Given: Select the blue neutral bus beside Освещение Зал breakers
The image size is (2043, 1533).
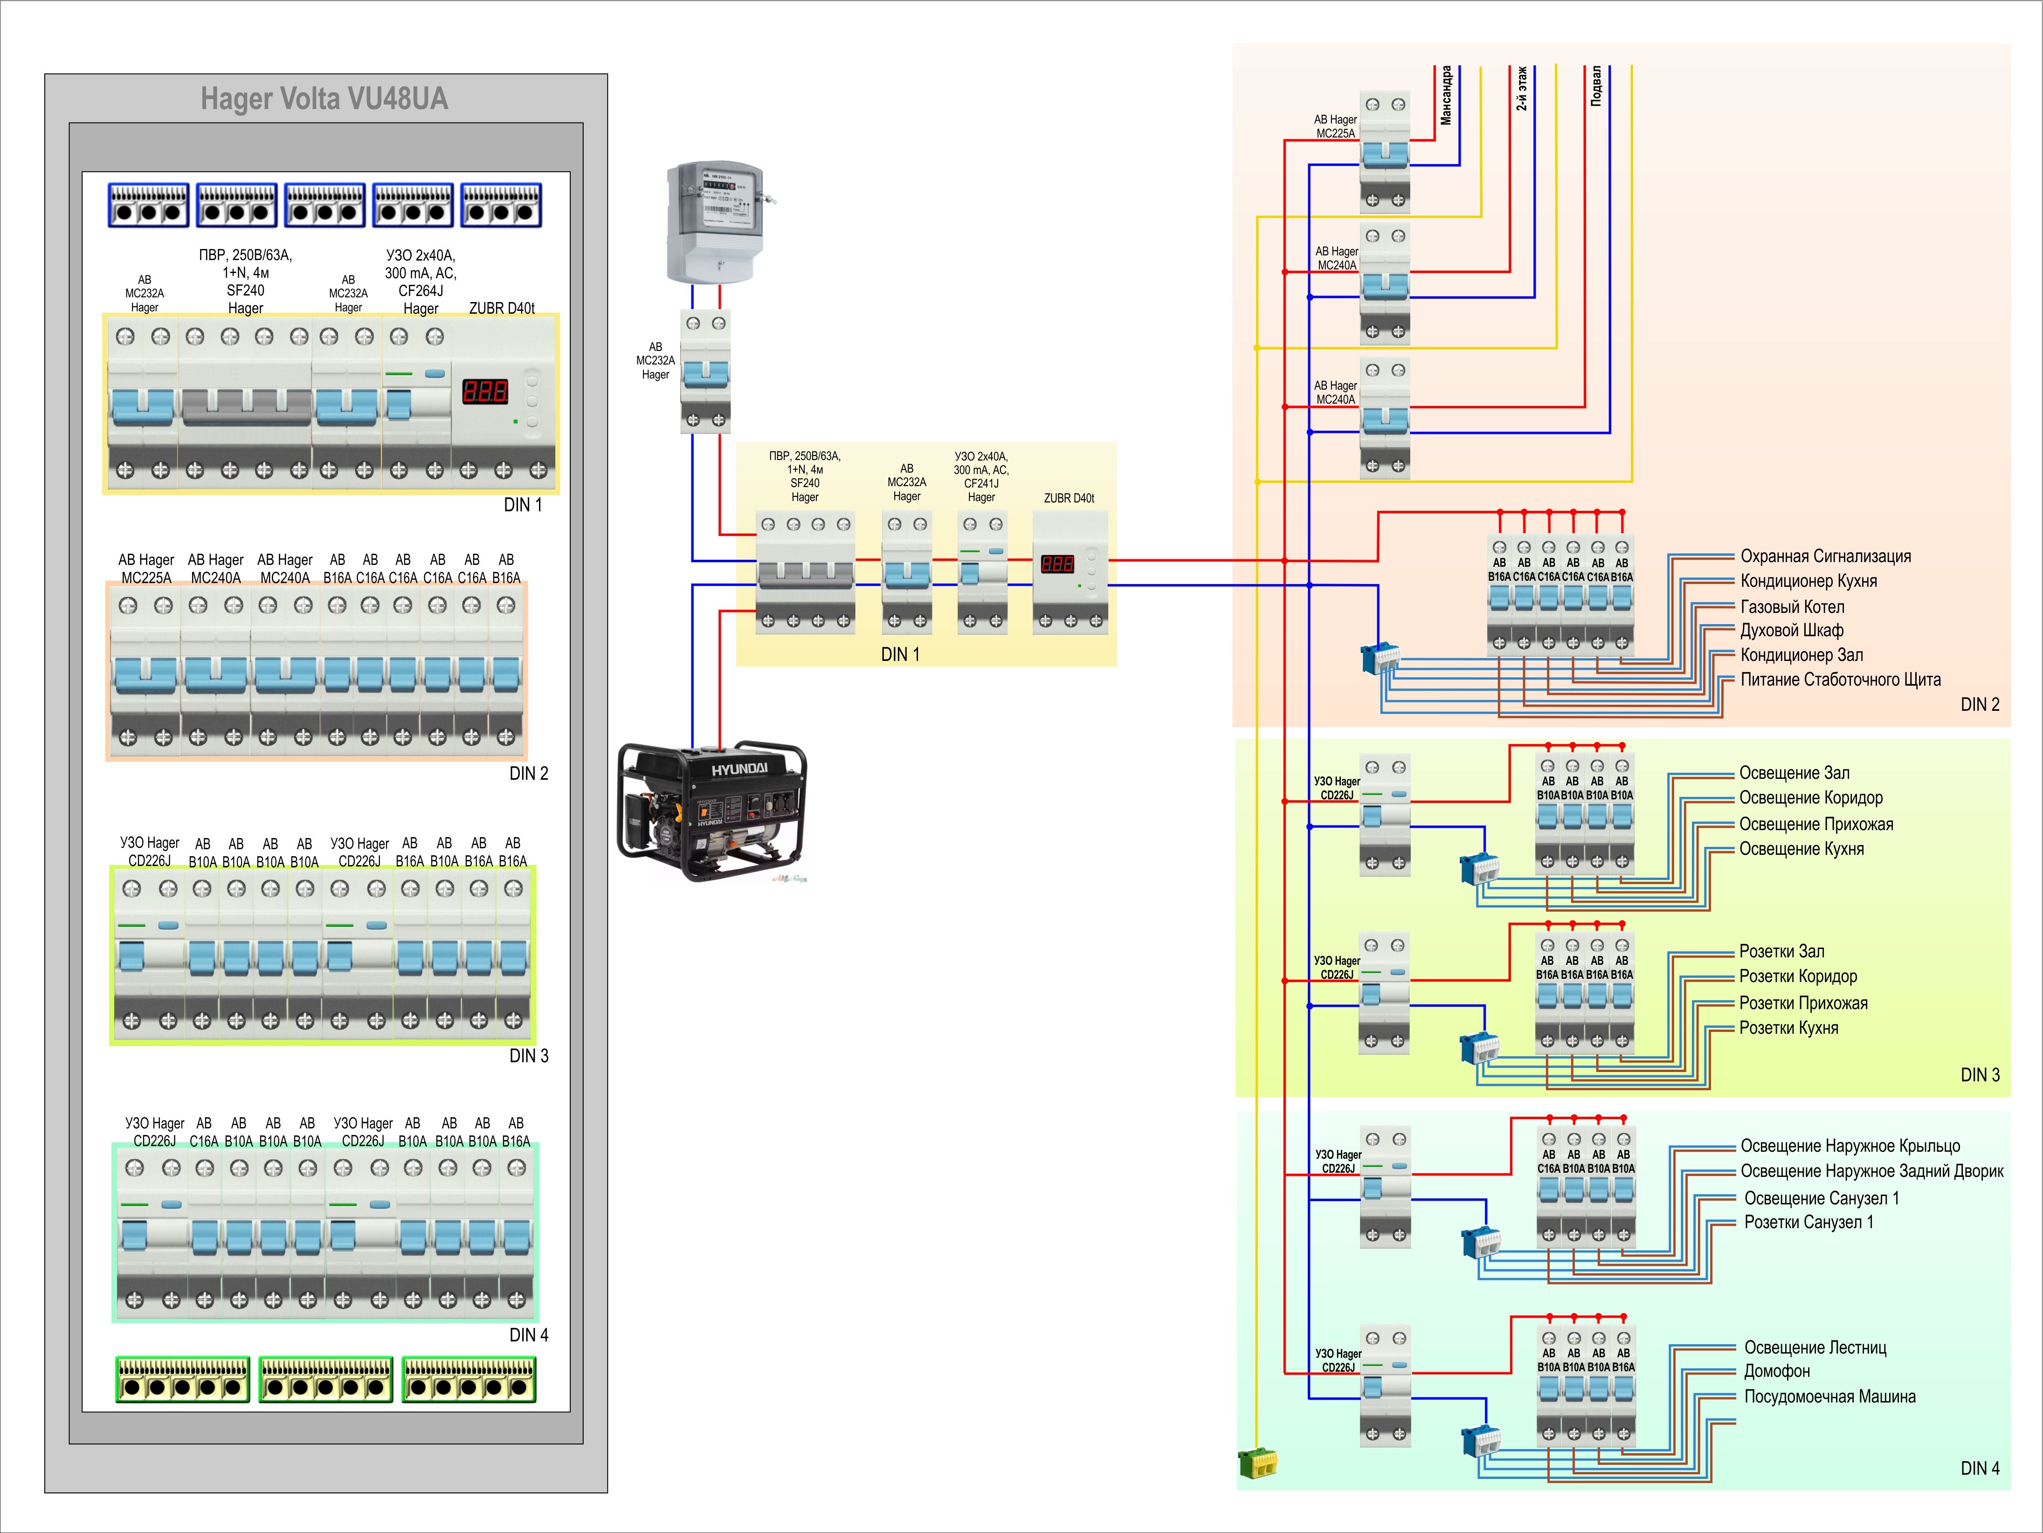Looking at the screenshot, I should click(1480, 869).
